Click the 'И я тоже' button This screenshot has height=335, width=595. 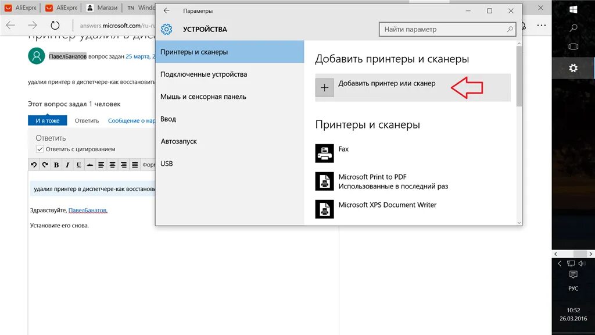[x=48, y=120]
